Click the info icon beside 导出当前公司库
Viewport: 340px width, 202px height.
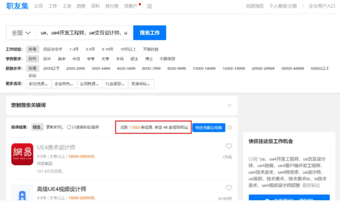point(230,128)
